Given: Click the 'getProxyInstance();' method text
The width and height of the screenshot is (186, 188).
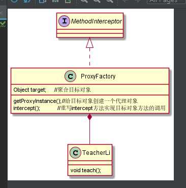Looking at the screenshot, I should (37, 101).
